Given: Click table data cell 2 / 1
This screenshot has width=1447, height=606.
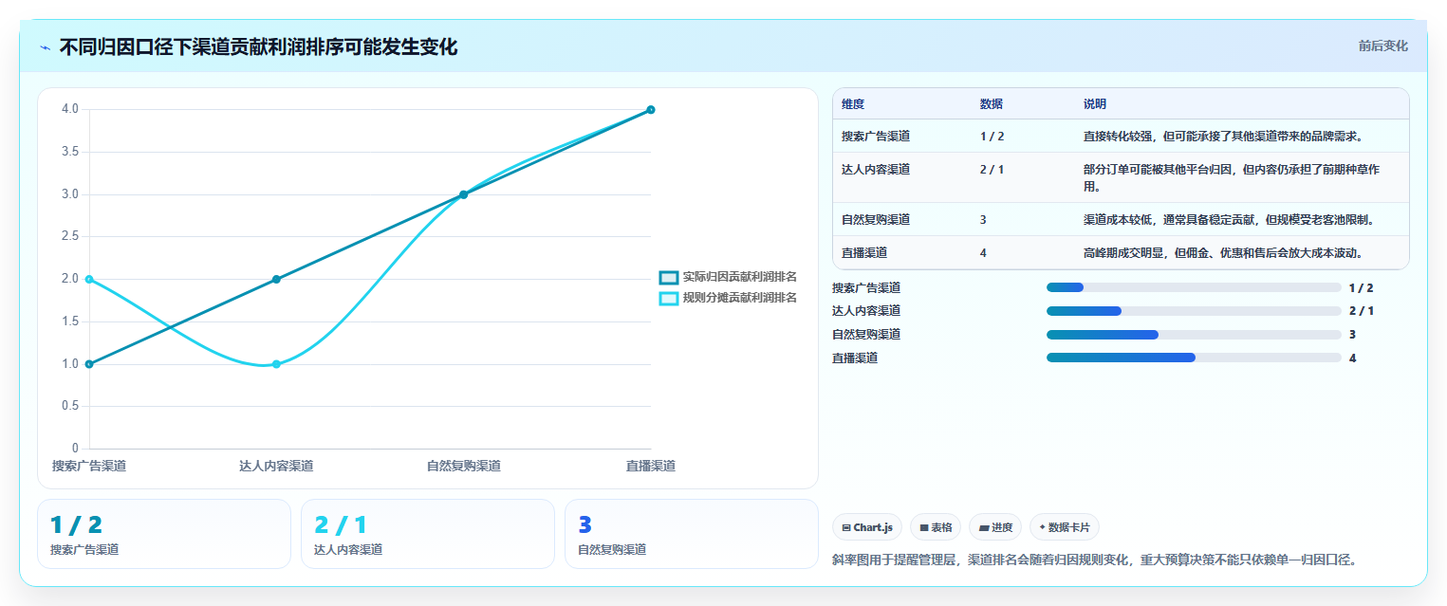Looking at the screenshot, I should (992, 169).
